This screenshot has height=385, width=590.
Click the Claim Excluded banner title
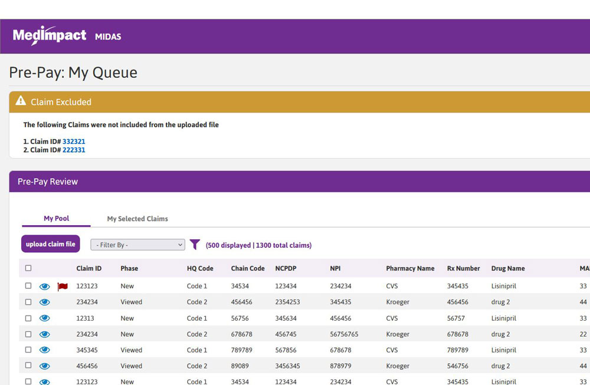[x=61, y=102]
